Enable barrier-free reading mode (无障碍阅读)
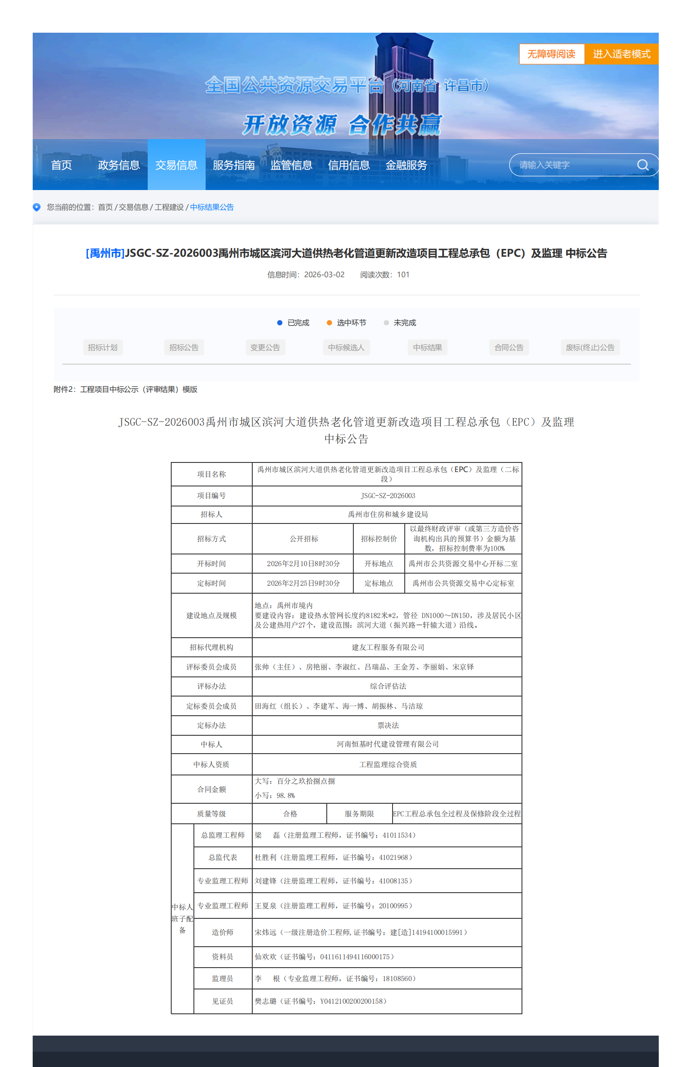Viewport: 691px width, 1067px height. pyautogui.click(x=551, y=54)
